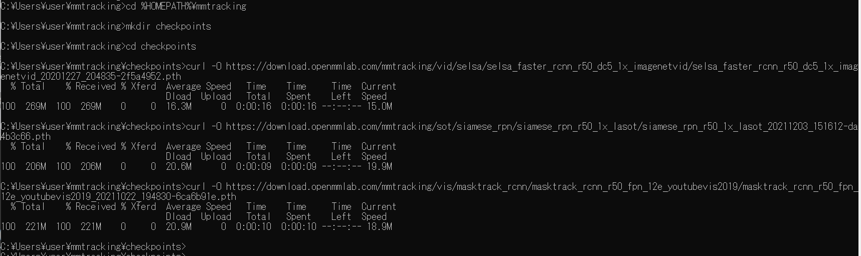The height and width of the screenshot is (256, 861).
Task: Click the 'mkdir checkpoints' command text
Action: [168, 26]
